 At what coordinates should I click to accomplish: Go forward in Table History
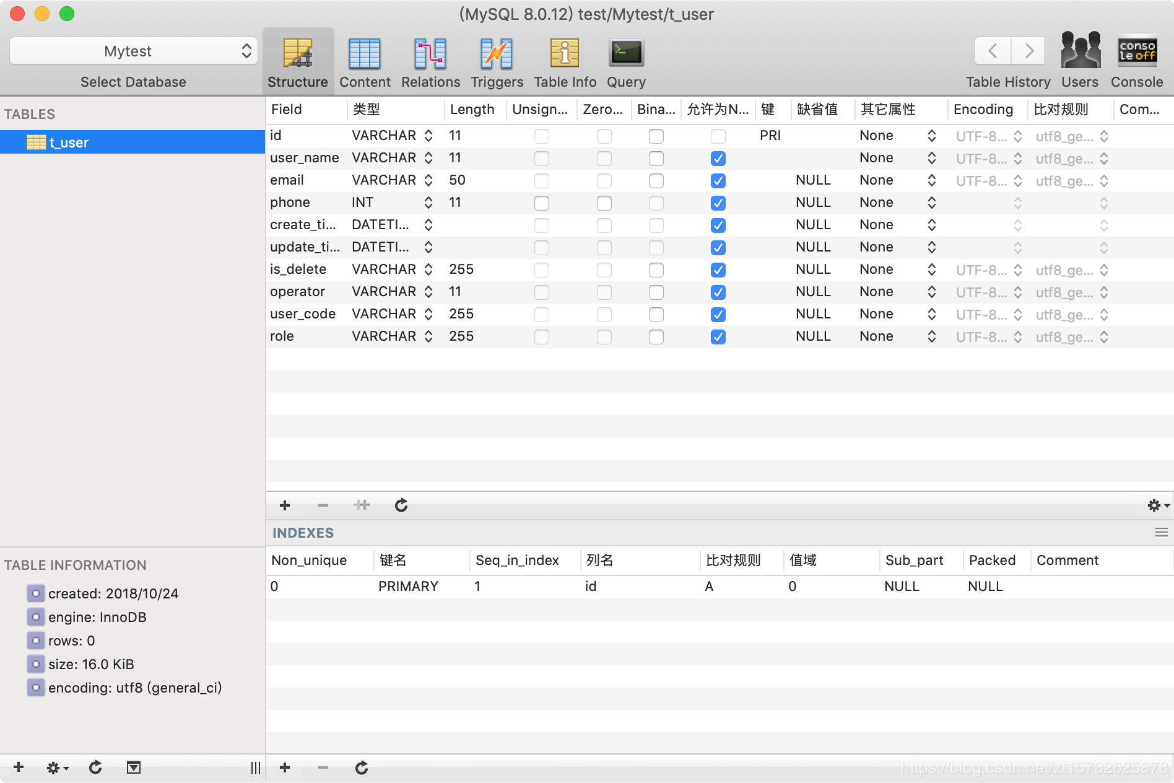(x=1028, y=51)
